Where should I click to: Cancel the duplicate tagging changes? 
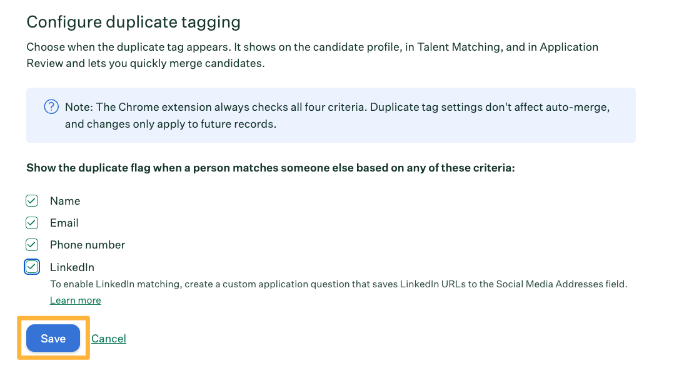pyautogui.click(x=108, y=338)
